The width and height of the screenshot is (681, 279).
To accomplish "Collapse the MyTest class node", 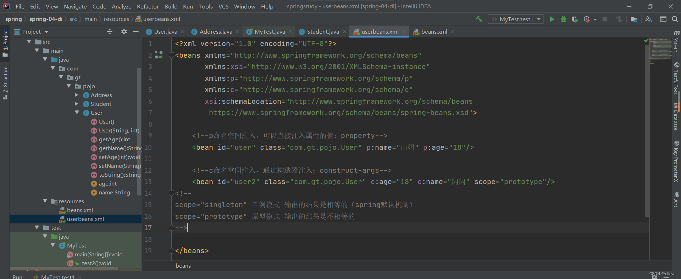I will pos(53,245).
